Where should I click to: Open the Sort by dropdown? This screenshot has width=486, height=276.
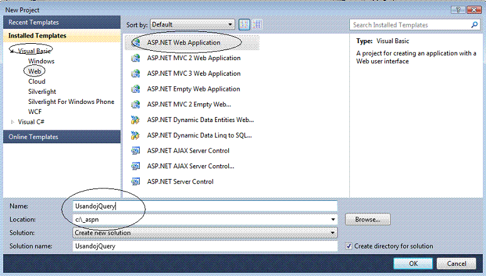[x=192, y=24]
